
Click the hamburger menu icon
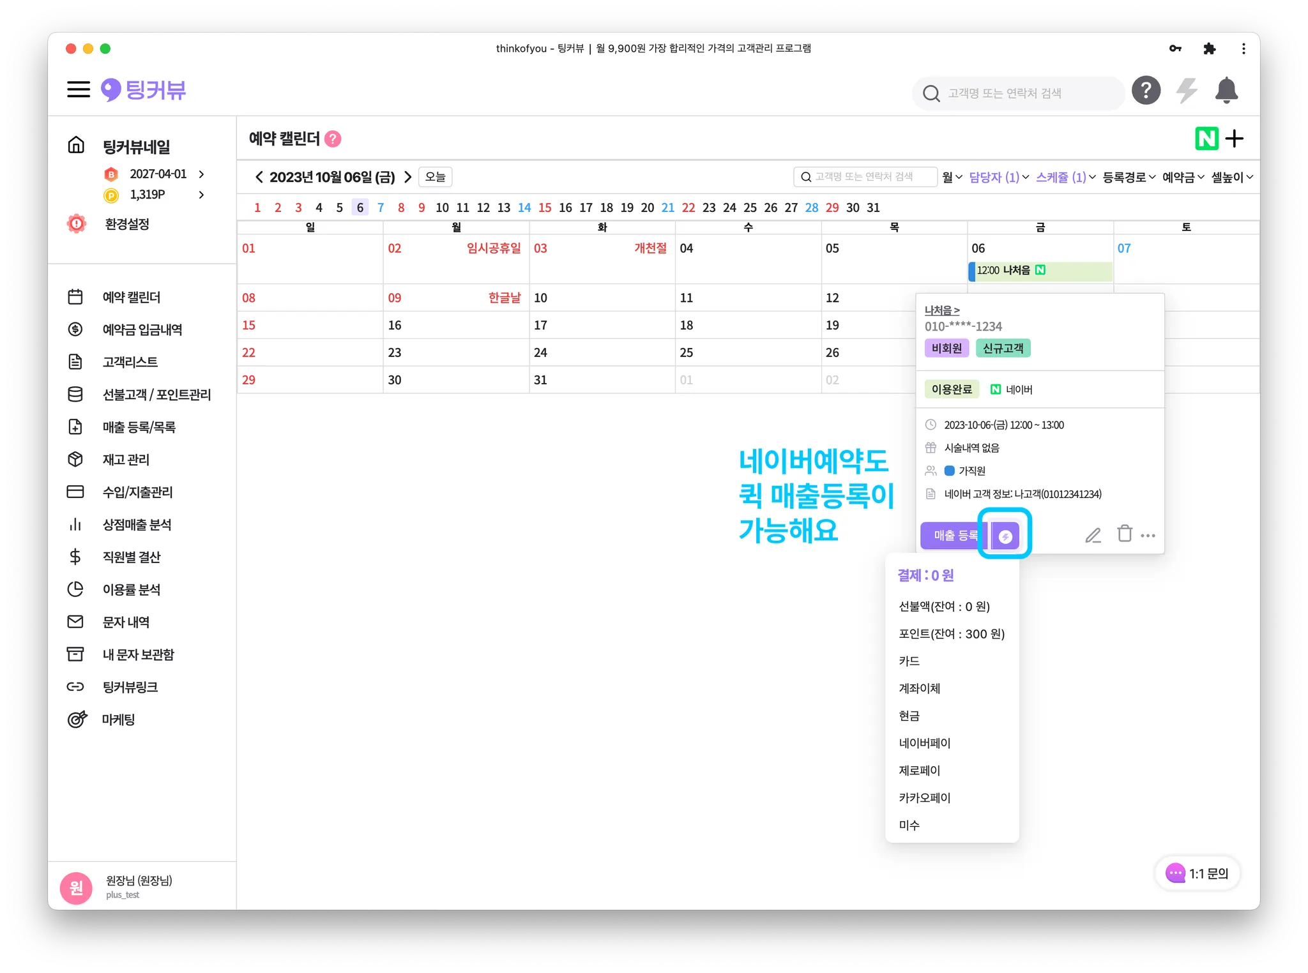pyautogui.click(x=79, y=89)
